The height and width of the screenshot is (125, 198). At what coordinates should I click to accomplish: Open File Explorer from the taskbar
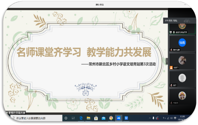(x=88, y=118)
